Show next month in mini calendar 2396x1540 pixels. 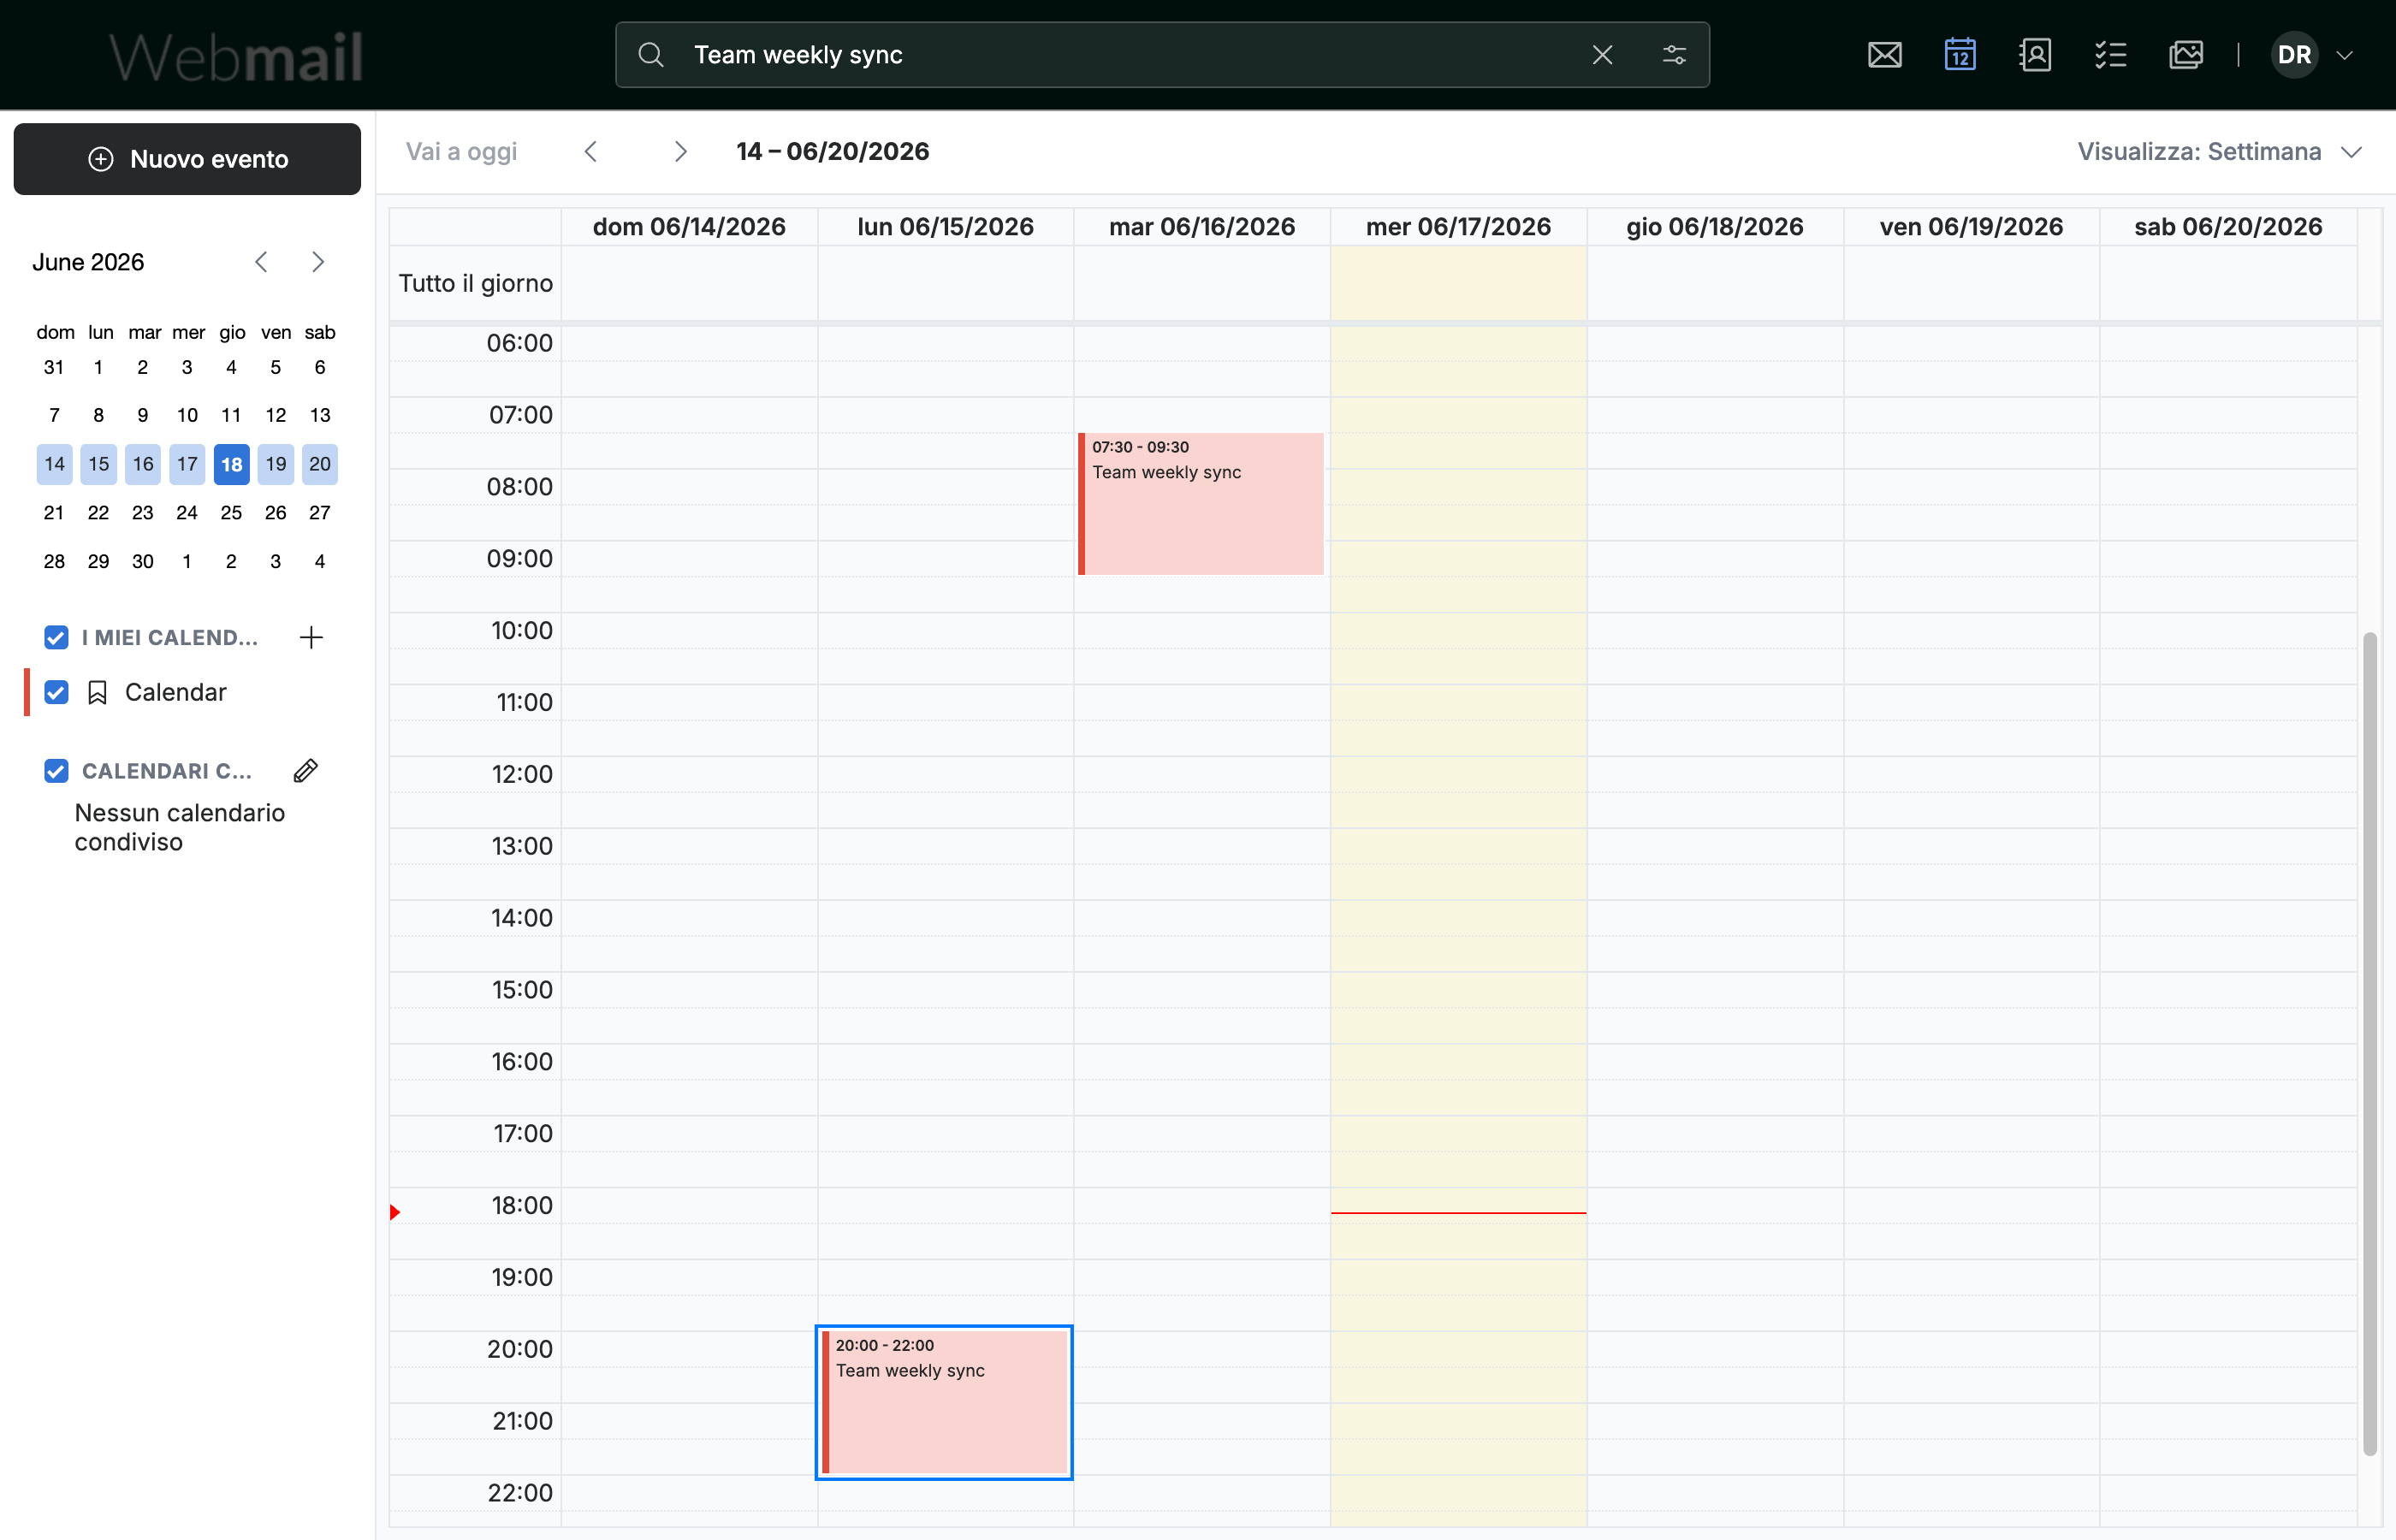318,262
